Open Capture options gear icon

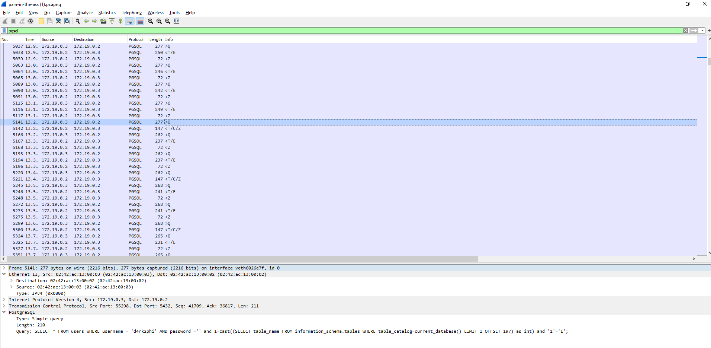(30, 21)
